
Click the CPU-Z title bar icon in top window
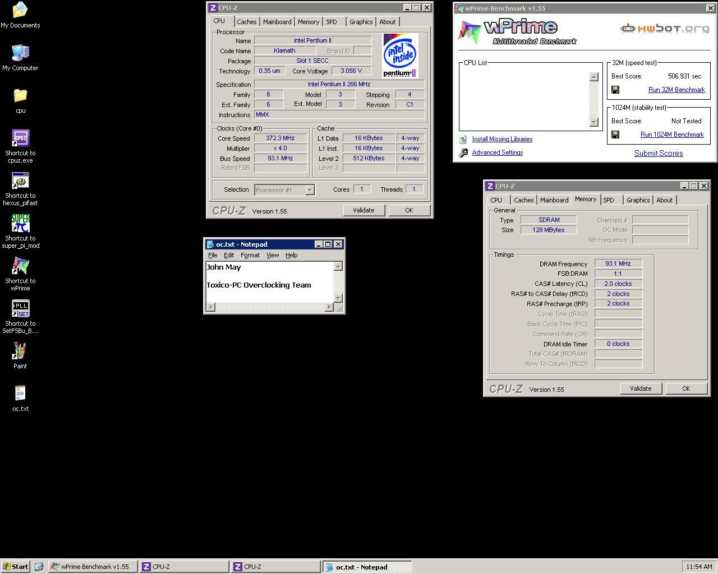tap(213, 8)
